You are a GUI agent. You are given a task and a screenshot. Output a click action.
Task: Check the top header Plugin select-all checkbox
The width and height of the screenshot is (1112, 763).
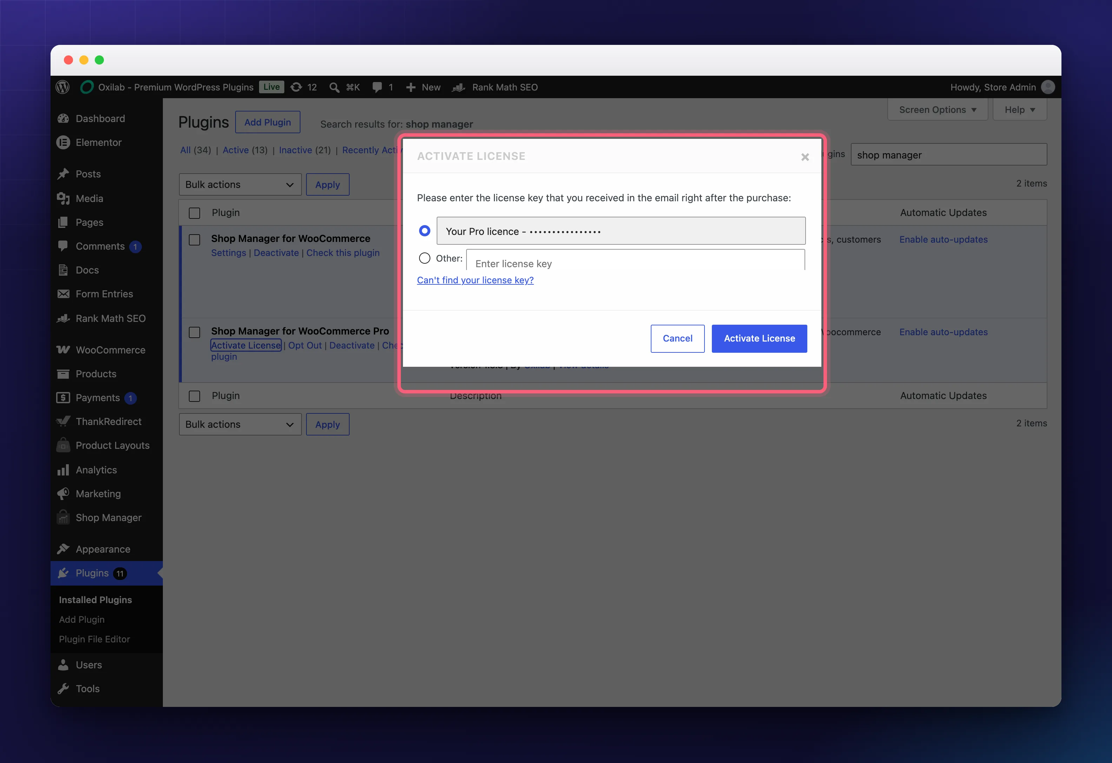194,213
